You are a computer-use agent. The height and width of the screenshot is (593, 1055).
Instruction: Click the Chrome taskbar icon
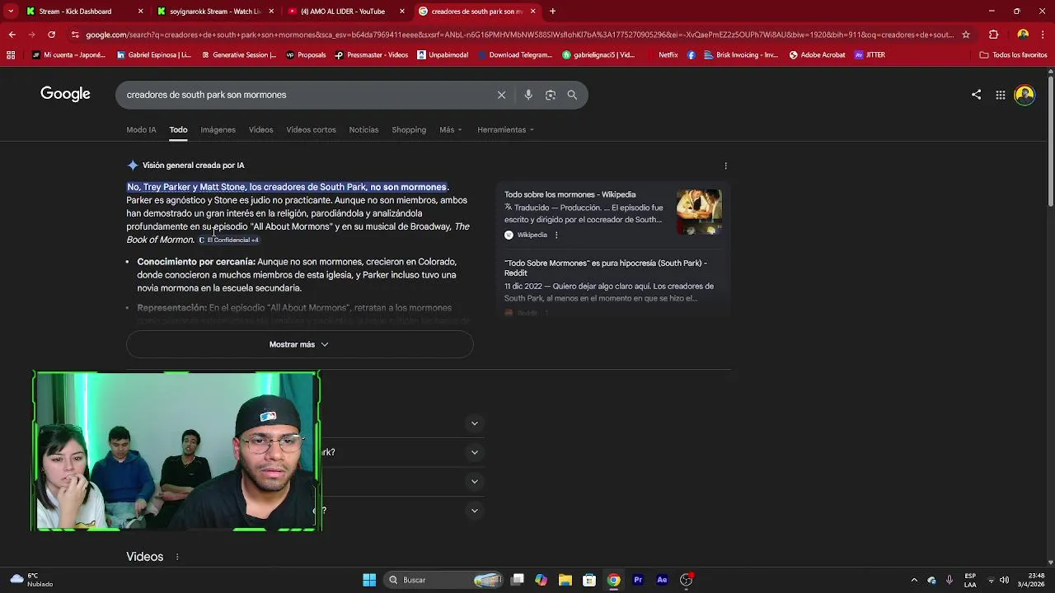click(x=614, y=580)
